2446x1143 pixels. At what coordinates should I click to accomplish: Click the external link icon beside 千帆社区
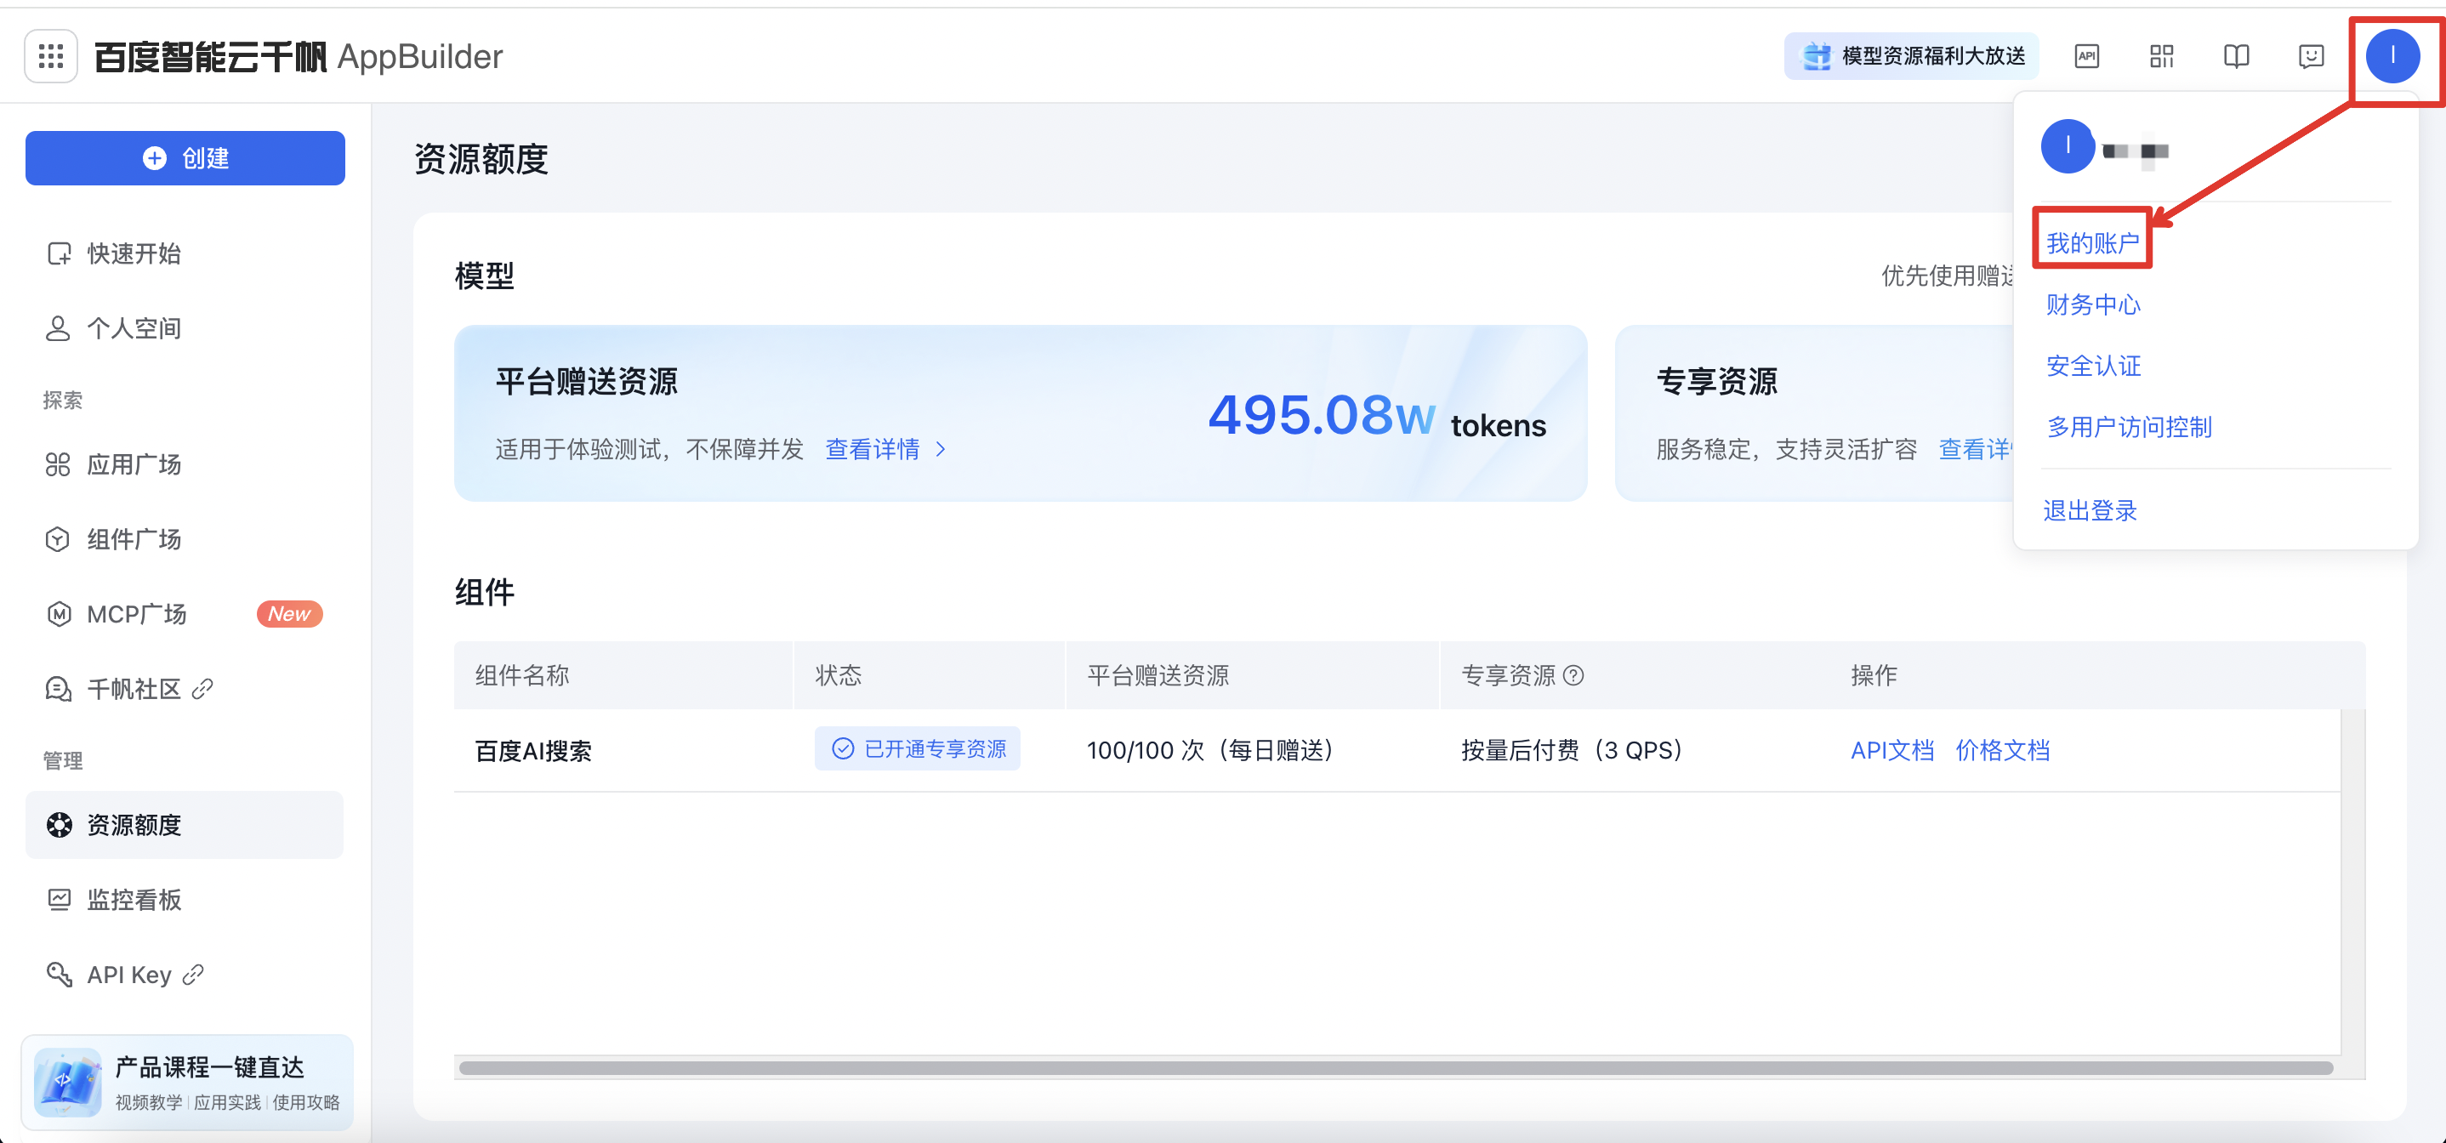(202, 689)
